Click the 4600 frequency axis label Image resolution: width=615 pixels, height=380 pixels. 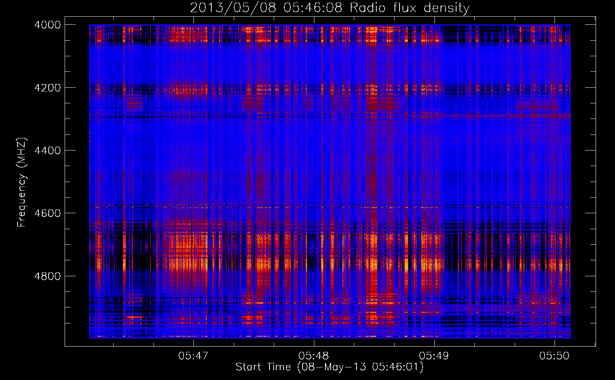click(x=48, y=213)
